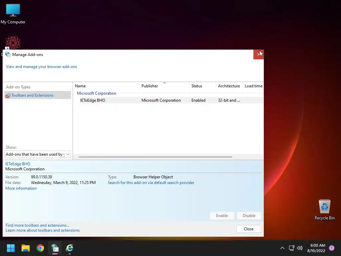Open the volume control tray icon
341x256 pixels.
300,248
